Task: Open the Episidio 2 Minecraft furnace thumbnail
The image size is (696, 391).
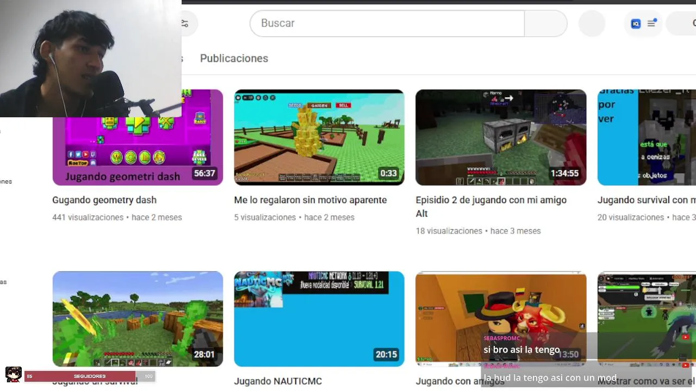Action: click(x=501, y=137)
